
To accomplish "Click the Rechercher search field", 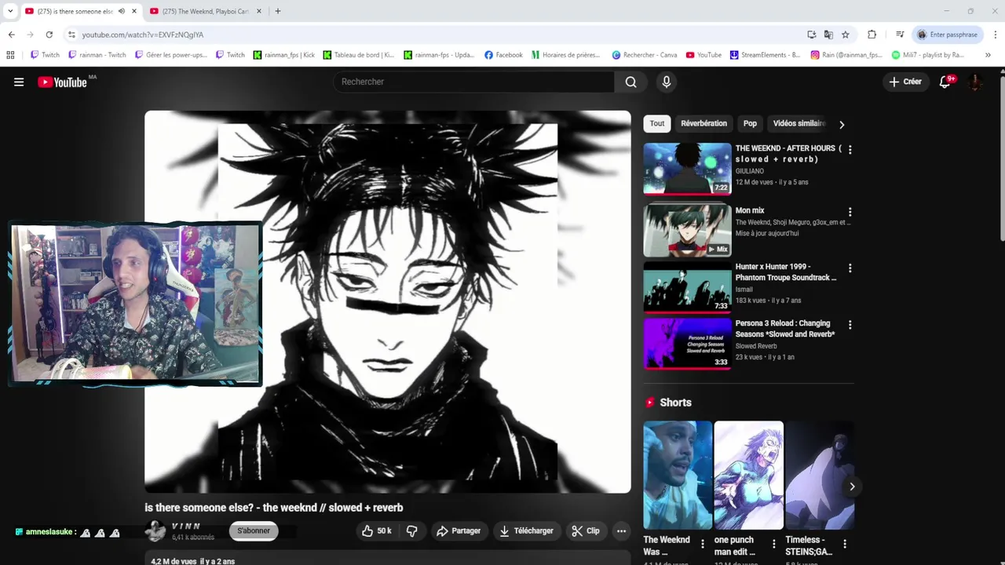I will point(476,82).
